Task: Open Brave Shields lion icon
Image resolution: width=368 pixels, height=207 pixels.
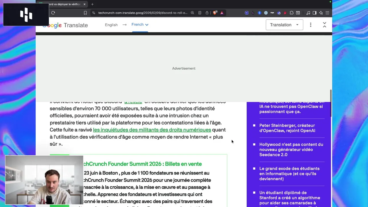Action: point(215,13)
